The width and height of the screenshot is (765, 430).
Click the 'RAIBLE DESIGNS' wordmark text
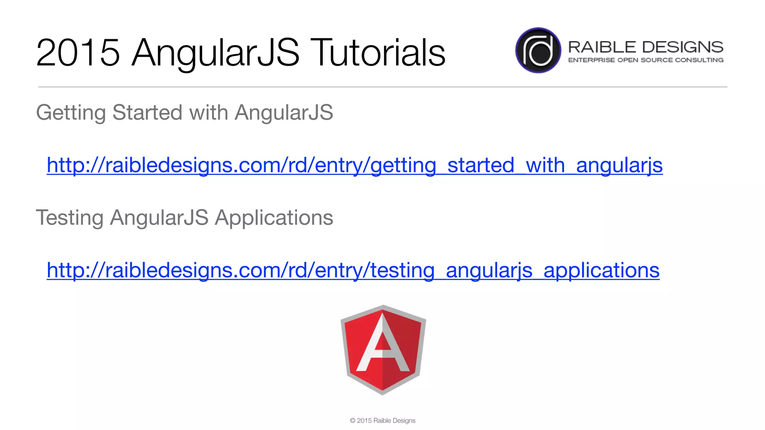click(645, 47)
